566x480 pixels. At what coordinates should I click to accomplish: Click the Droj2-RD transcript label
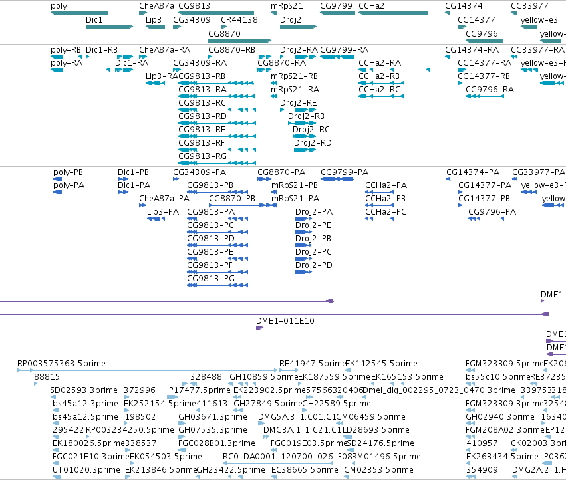point(313,143)
